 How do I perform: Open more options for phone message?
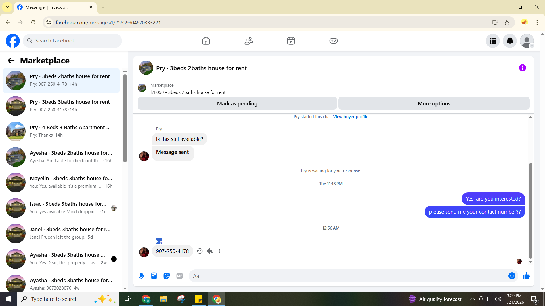coord(220,251)
